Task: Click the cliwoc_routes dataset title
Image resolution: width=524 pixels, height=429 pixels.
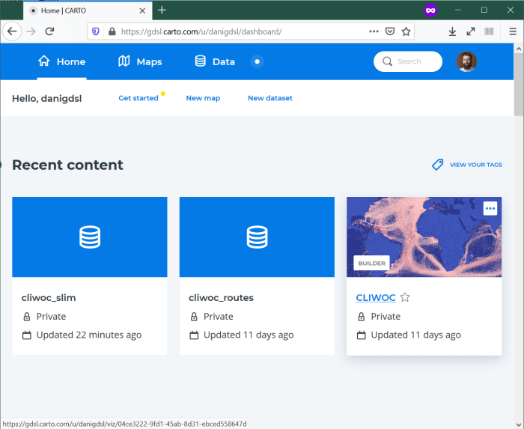Action: pyautogui.click(x=221, y=297)
